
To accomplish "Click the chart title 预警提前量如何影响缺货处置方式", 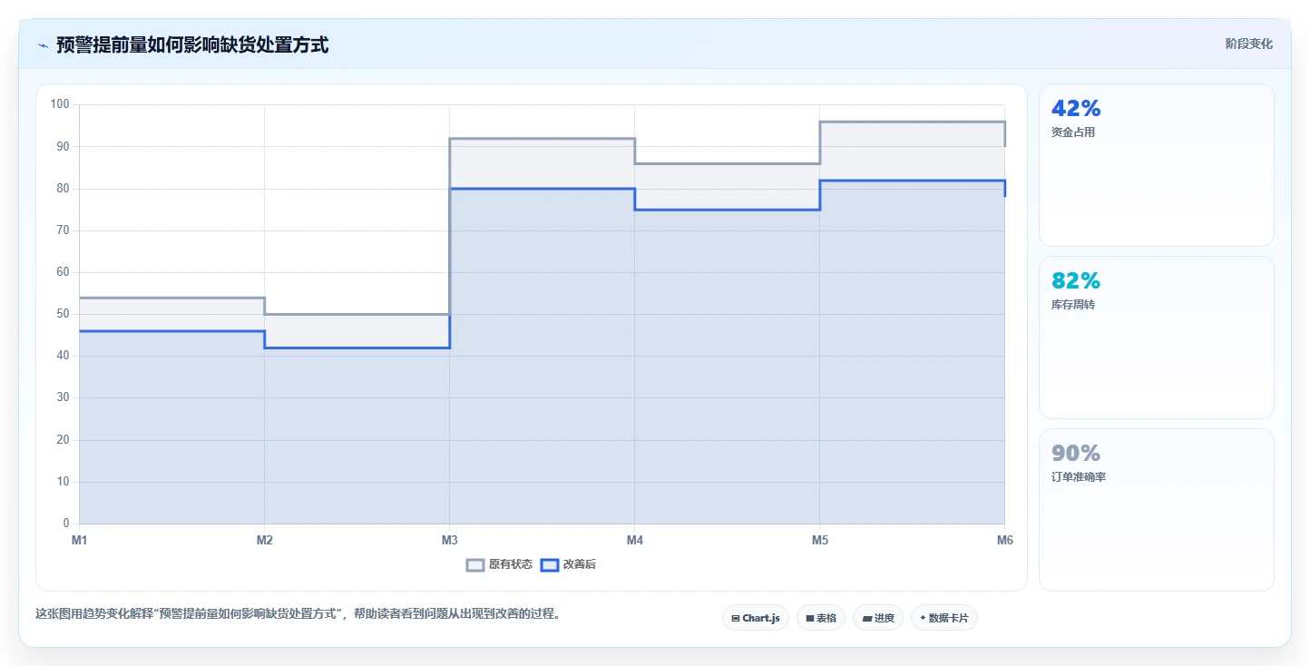I will click(x=192, y=44).
